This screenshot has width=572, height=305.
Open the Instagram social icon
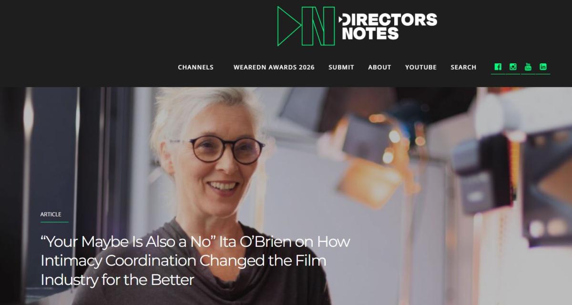[x=513, y=67]
